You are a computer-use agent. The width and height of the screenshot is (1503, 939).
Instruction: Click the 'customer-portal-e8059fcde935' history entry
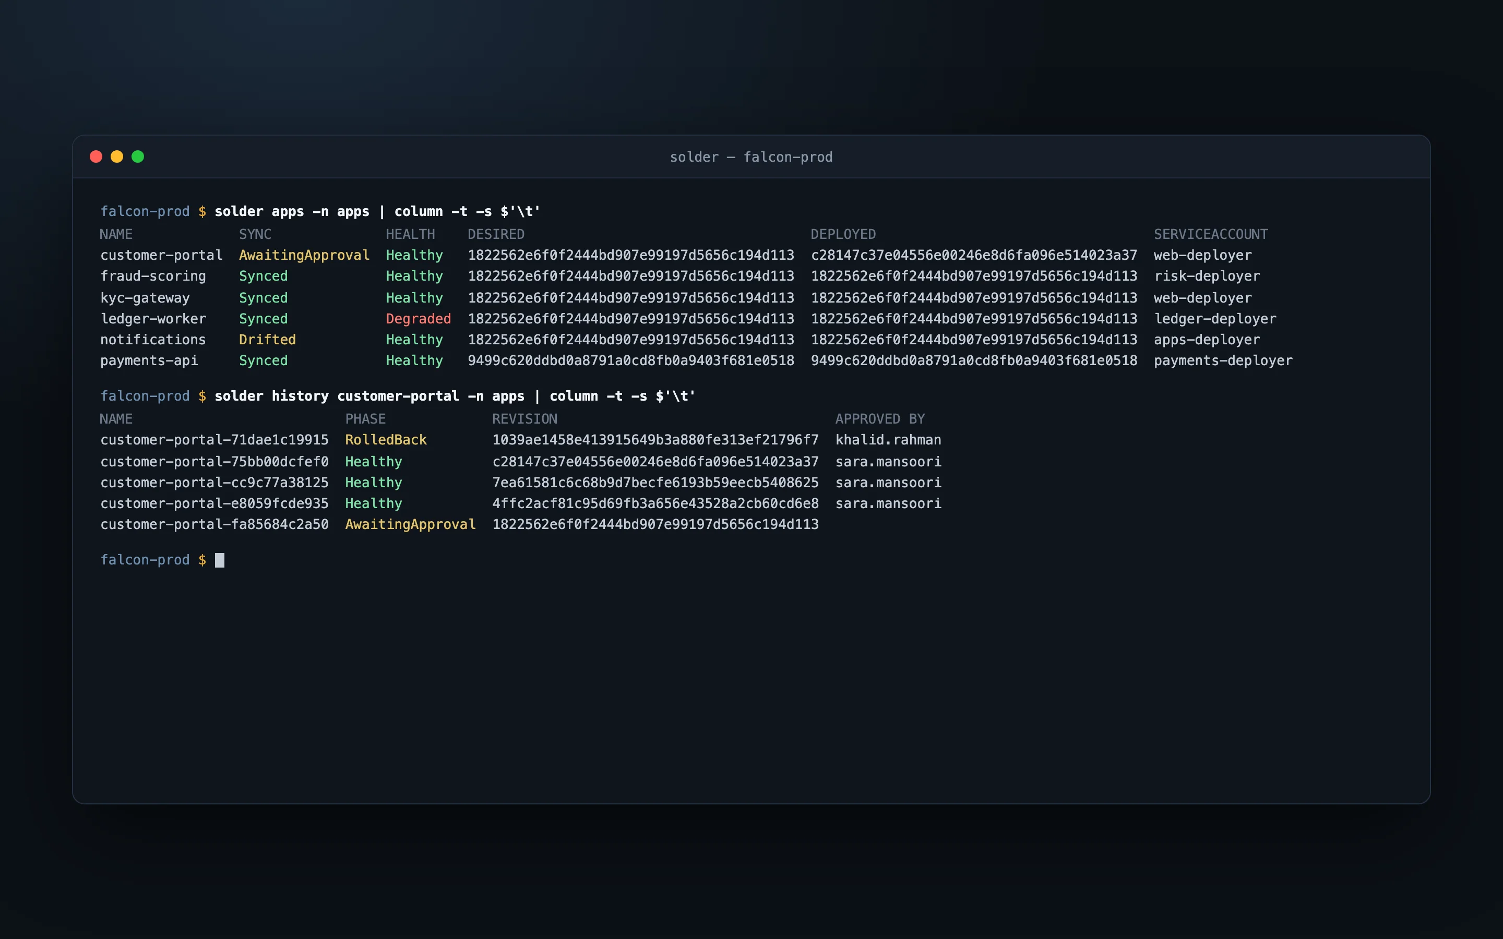point(214,503)
